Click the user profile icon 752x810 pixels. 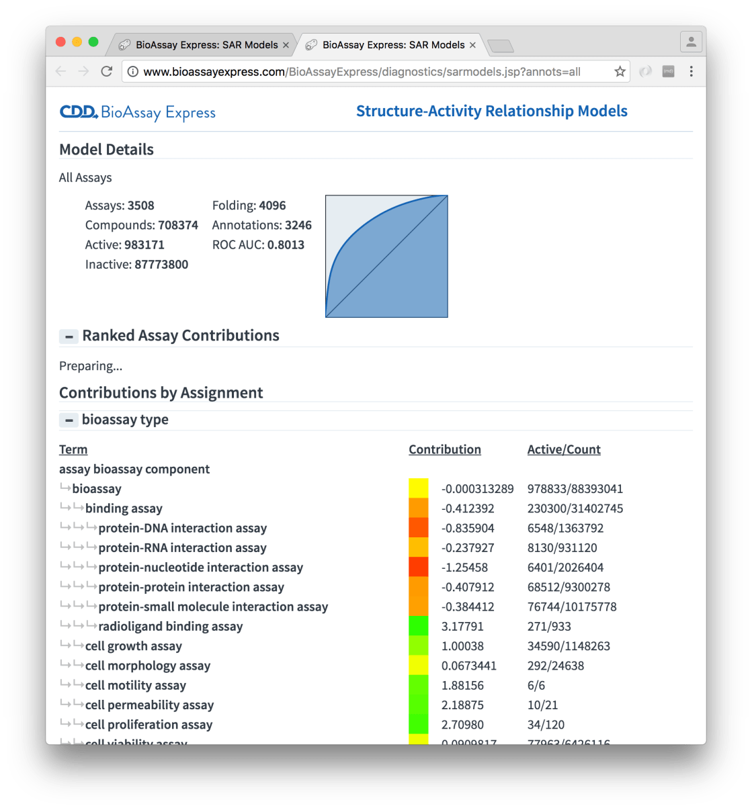pyautogui.click(x=691, y=42)
